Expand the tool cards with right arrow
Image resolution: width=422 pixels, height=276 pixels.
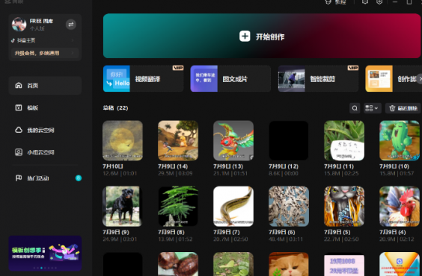pos(420,79)
